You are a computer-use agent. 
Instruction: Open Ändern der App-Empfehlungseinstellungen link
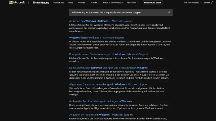point(101,101)
